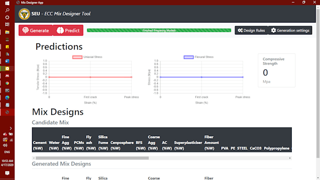Open Cortana circle on the taskbar
The image size is (320, 180).
(7, 17)
